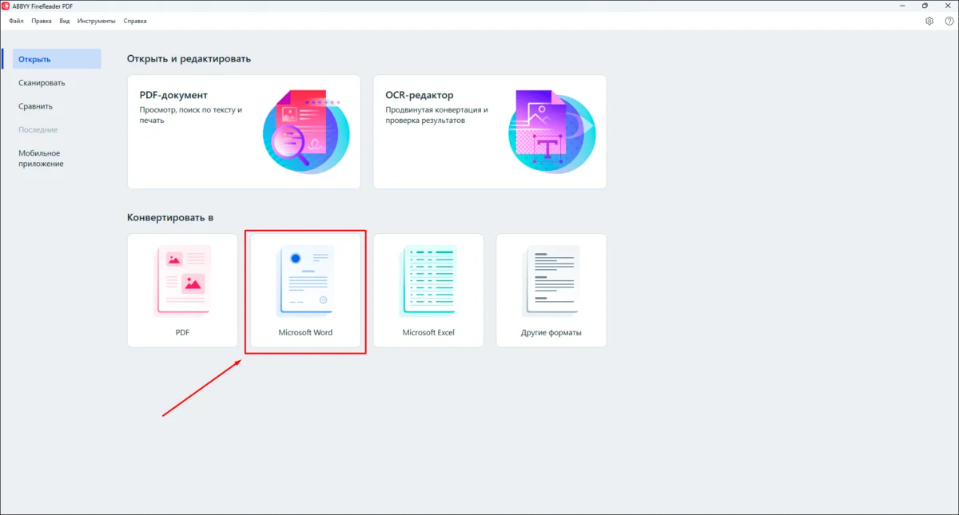
Task: Click the OCR-редактор illustration
Action: pos(552,130)
